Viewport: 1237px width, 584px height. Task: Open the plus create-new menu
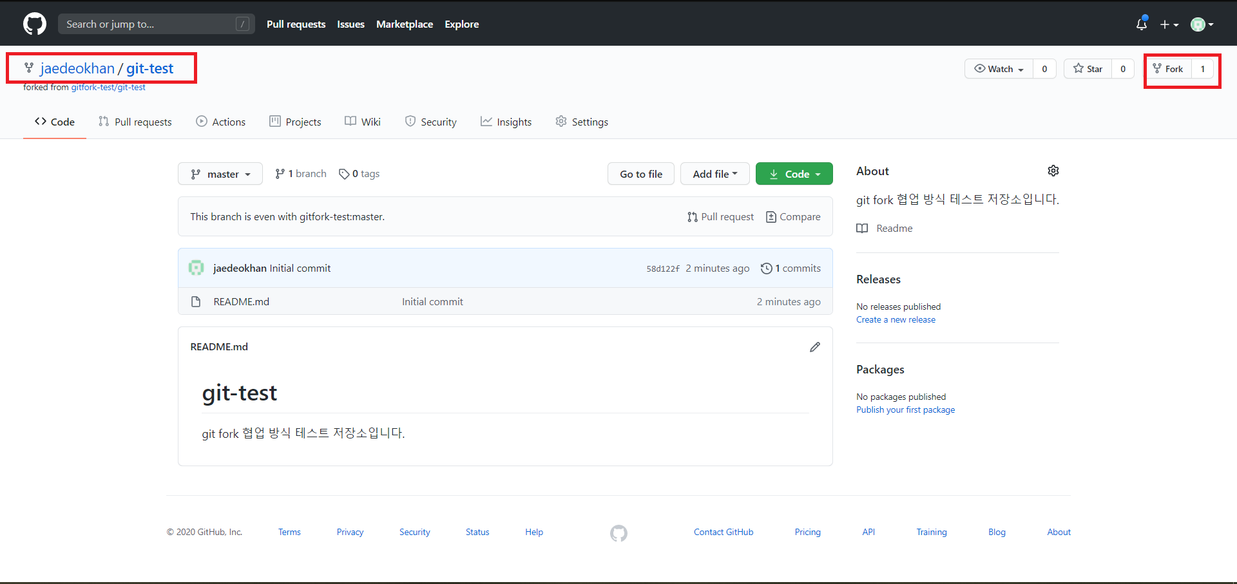(x=1169, y=24)
